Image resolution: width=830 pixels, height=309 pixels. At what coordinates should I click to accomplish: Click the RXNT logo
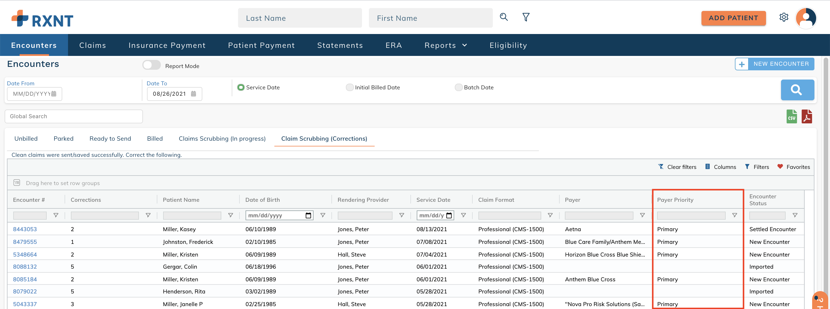(x=42, y=19)
